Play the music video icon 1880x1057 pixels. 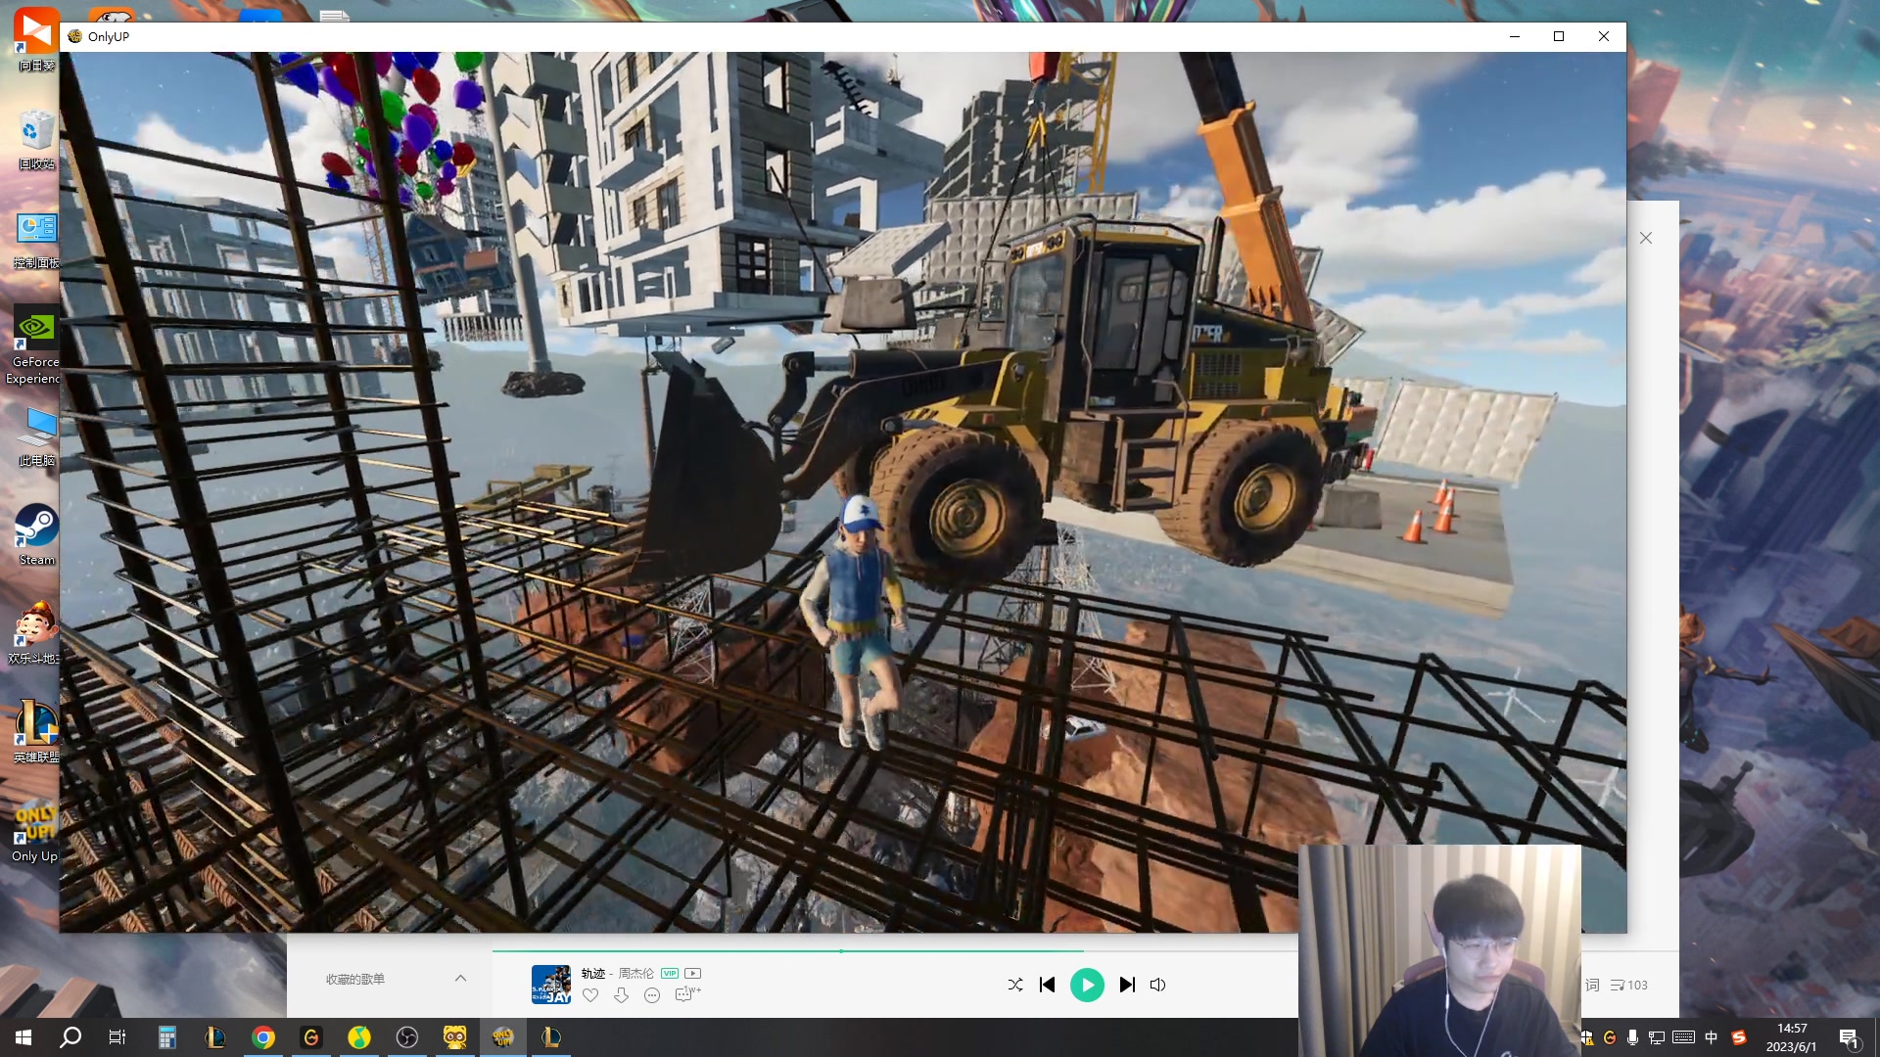click(x=692, y=973)
